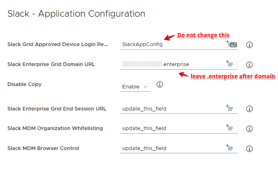Viewport: 278px width, 170px height.
Task: Click the End Session URL input field
Action: click(x=171, y=108)
